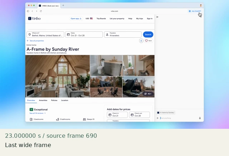
Task: Switch to the Location tab
Action: (65, 100)
